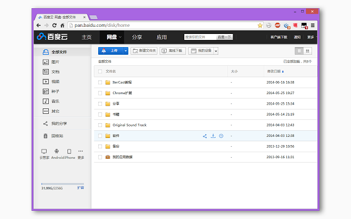Click the 通知 notifications link
This screenshot has width=351, height=219.
pyautogui.click(x=297, y=37)
